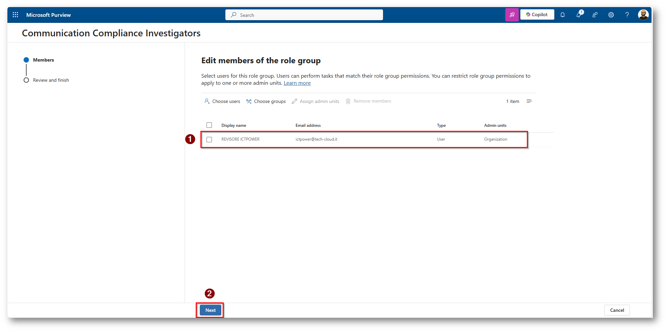Click the pink diagnostics icon in header

[x=512, y=15]
